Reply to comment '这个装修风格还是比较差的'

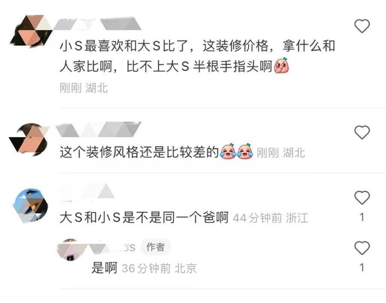click(139, 152)
